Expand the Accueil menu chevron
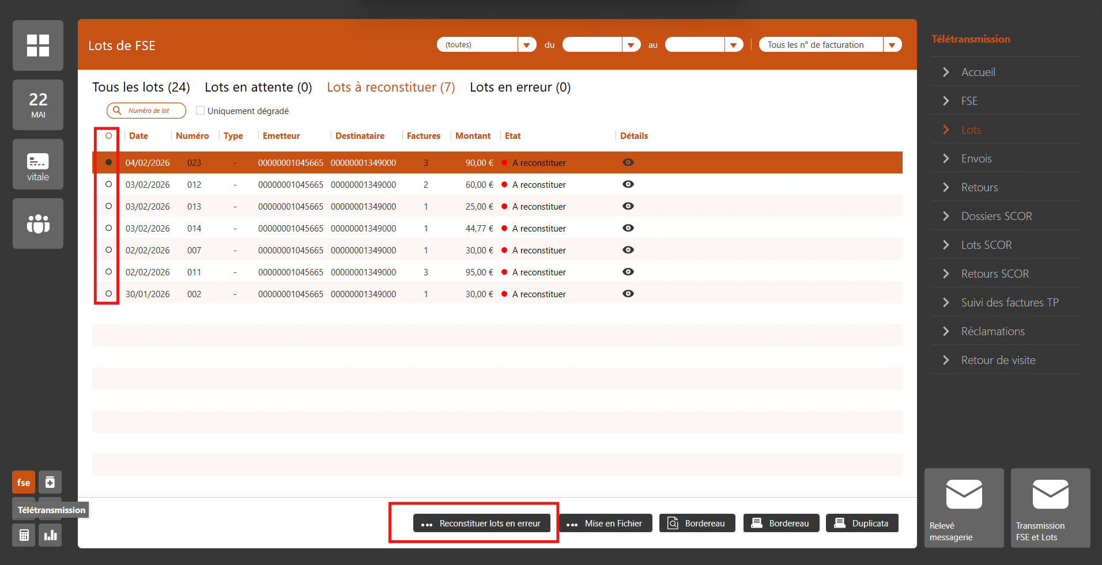1102x565 pixels. pyautogui.click(x=946, y=72)
